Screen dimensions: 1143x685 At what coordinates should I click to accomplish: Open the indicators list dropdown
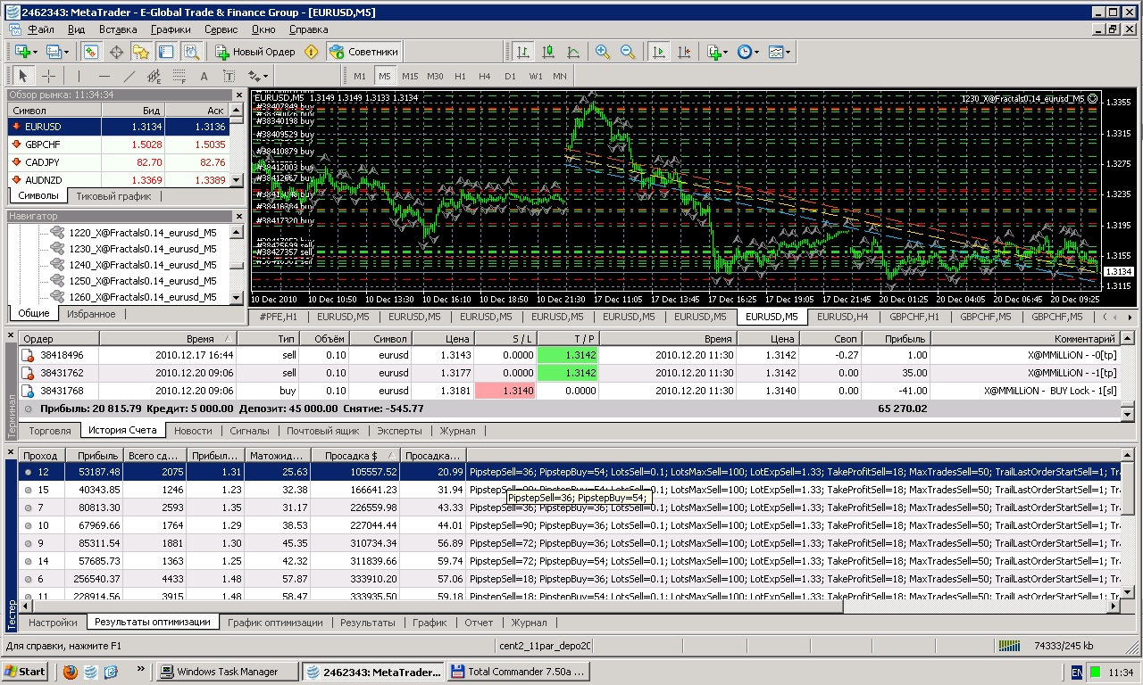[x=717, y=53]
